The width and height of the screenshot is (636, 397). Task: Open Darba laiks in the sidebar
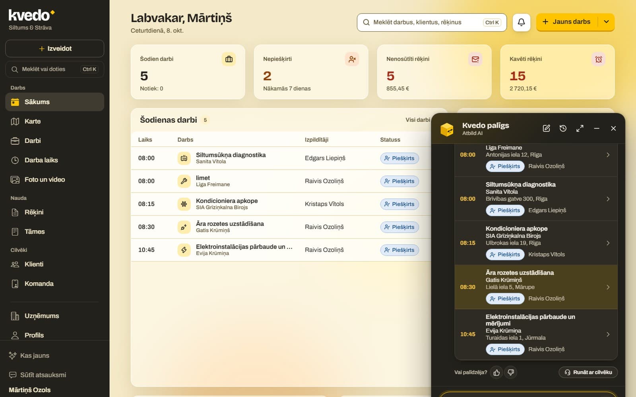click(55, 160)
